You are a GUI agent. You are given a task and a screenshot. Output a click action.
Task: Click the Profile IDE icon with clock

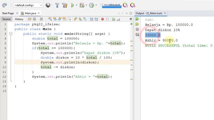125,5
